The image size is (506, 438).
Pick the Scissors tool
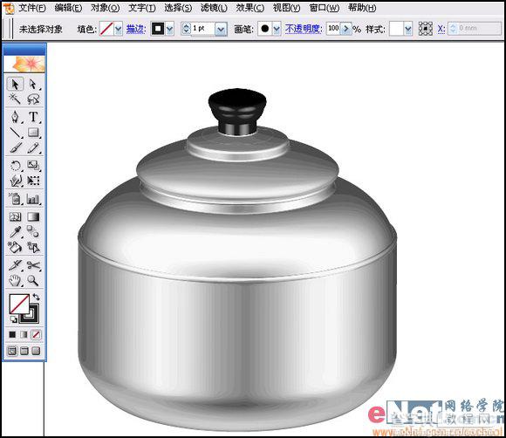click(x=33, y=265)
